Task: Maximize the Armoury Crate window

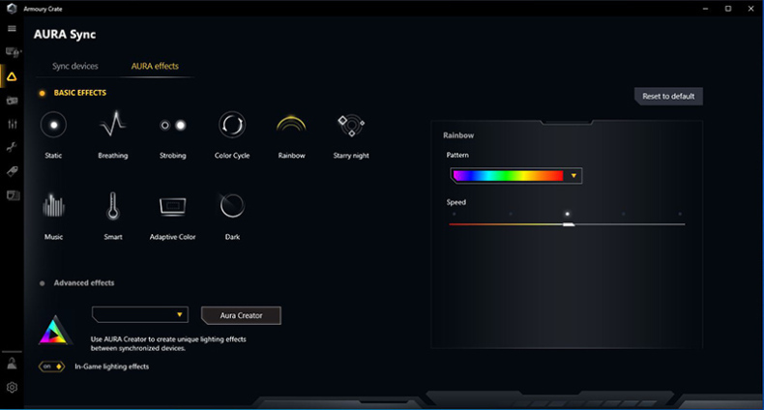Action: [x=728, y=9]
